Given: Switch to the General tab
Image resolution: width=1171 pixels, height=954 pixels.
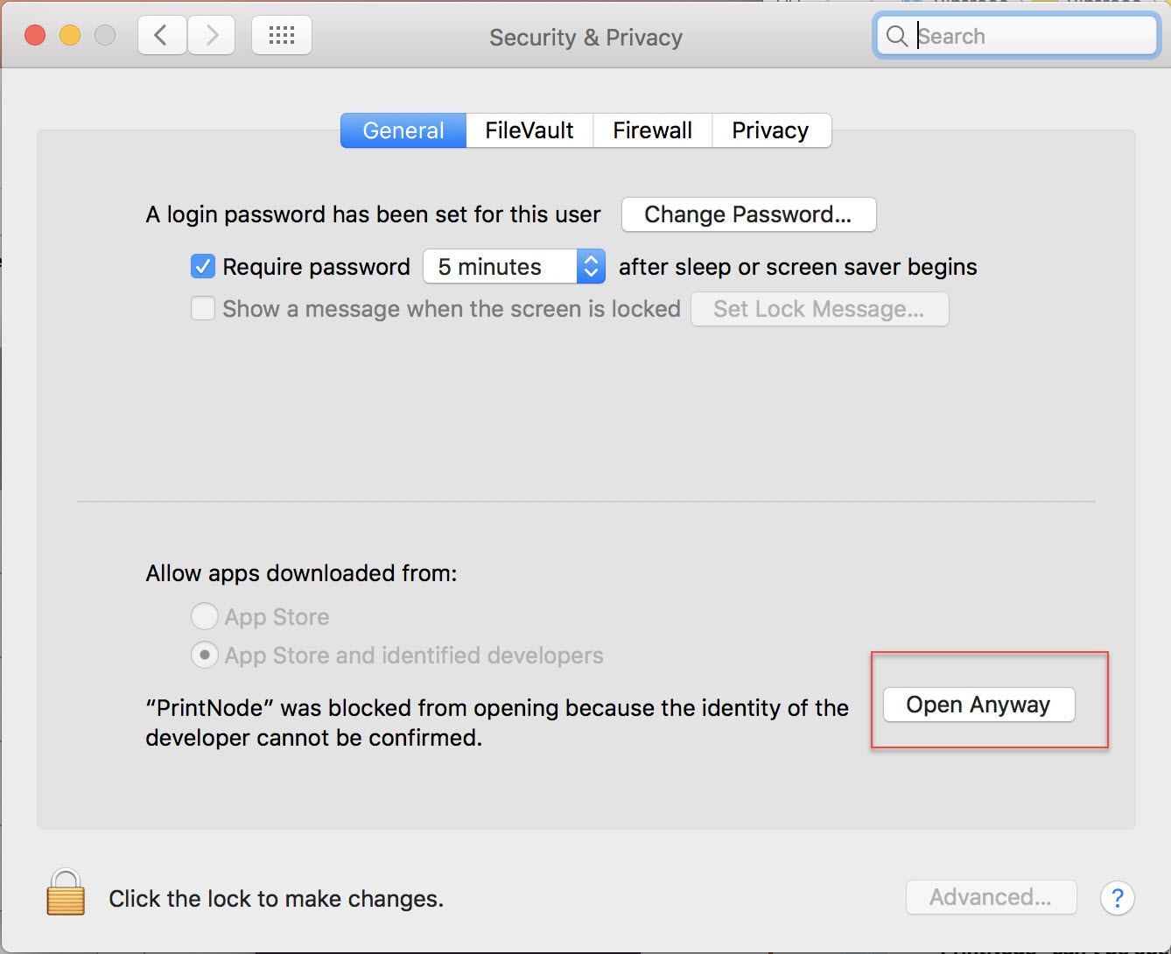Looking at the screenshot, I should click(x=403, y=130).
